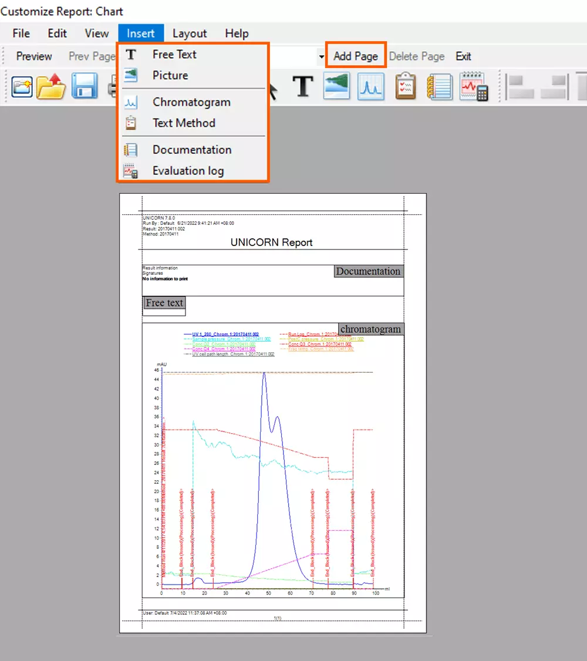Click the Chromatogram toolbar icon
Image resolution: width=587 pixels, height=661 pixels.
(x=370, y=87)
